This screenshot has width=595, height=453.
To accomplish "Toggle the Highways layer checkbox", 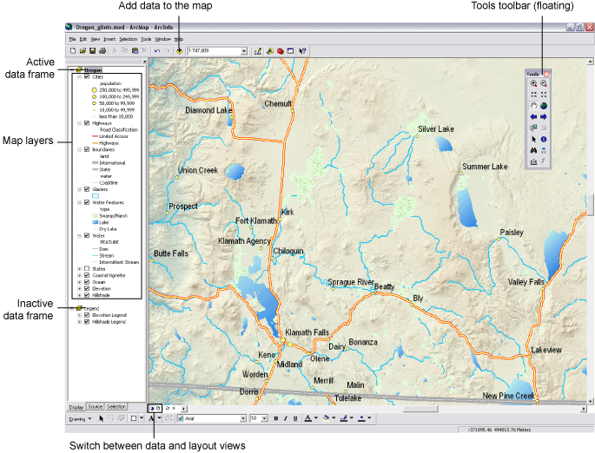I will click(87, 123).
